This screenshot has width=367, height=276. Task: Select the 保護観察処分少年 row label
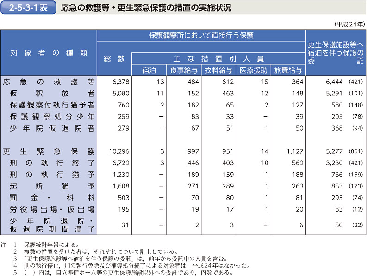tap(52, 116)
